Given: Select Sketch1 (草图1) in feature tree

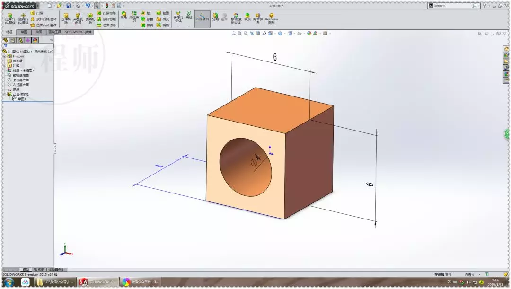Looking at the screenshot, I should tap(19, 99).
